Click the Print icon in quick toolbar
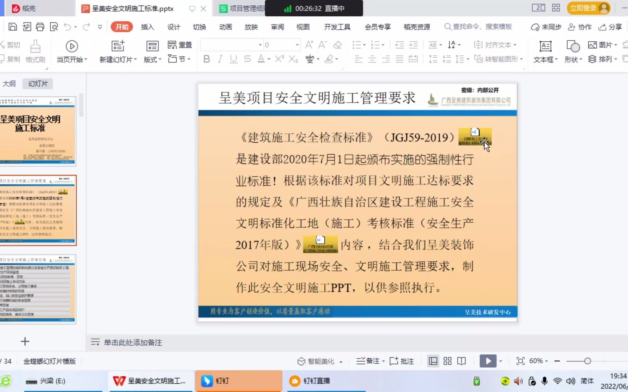Viewport: 628px width, 392px height. click(x=40, y=27)
